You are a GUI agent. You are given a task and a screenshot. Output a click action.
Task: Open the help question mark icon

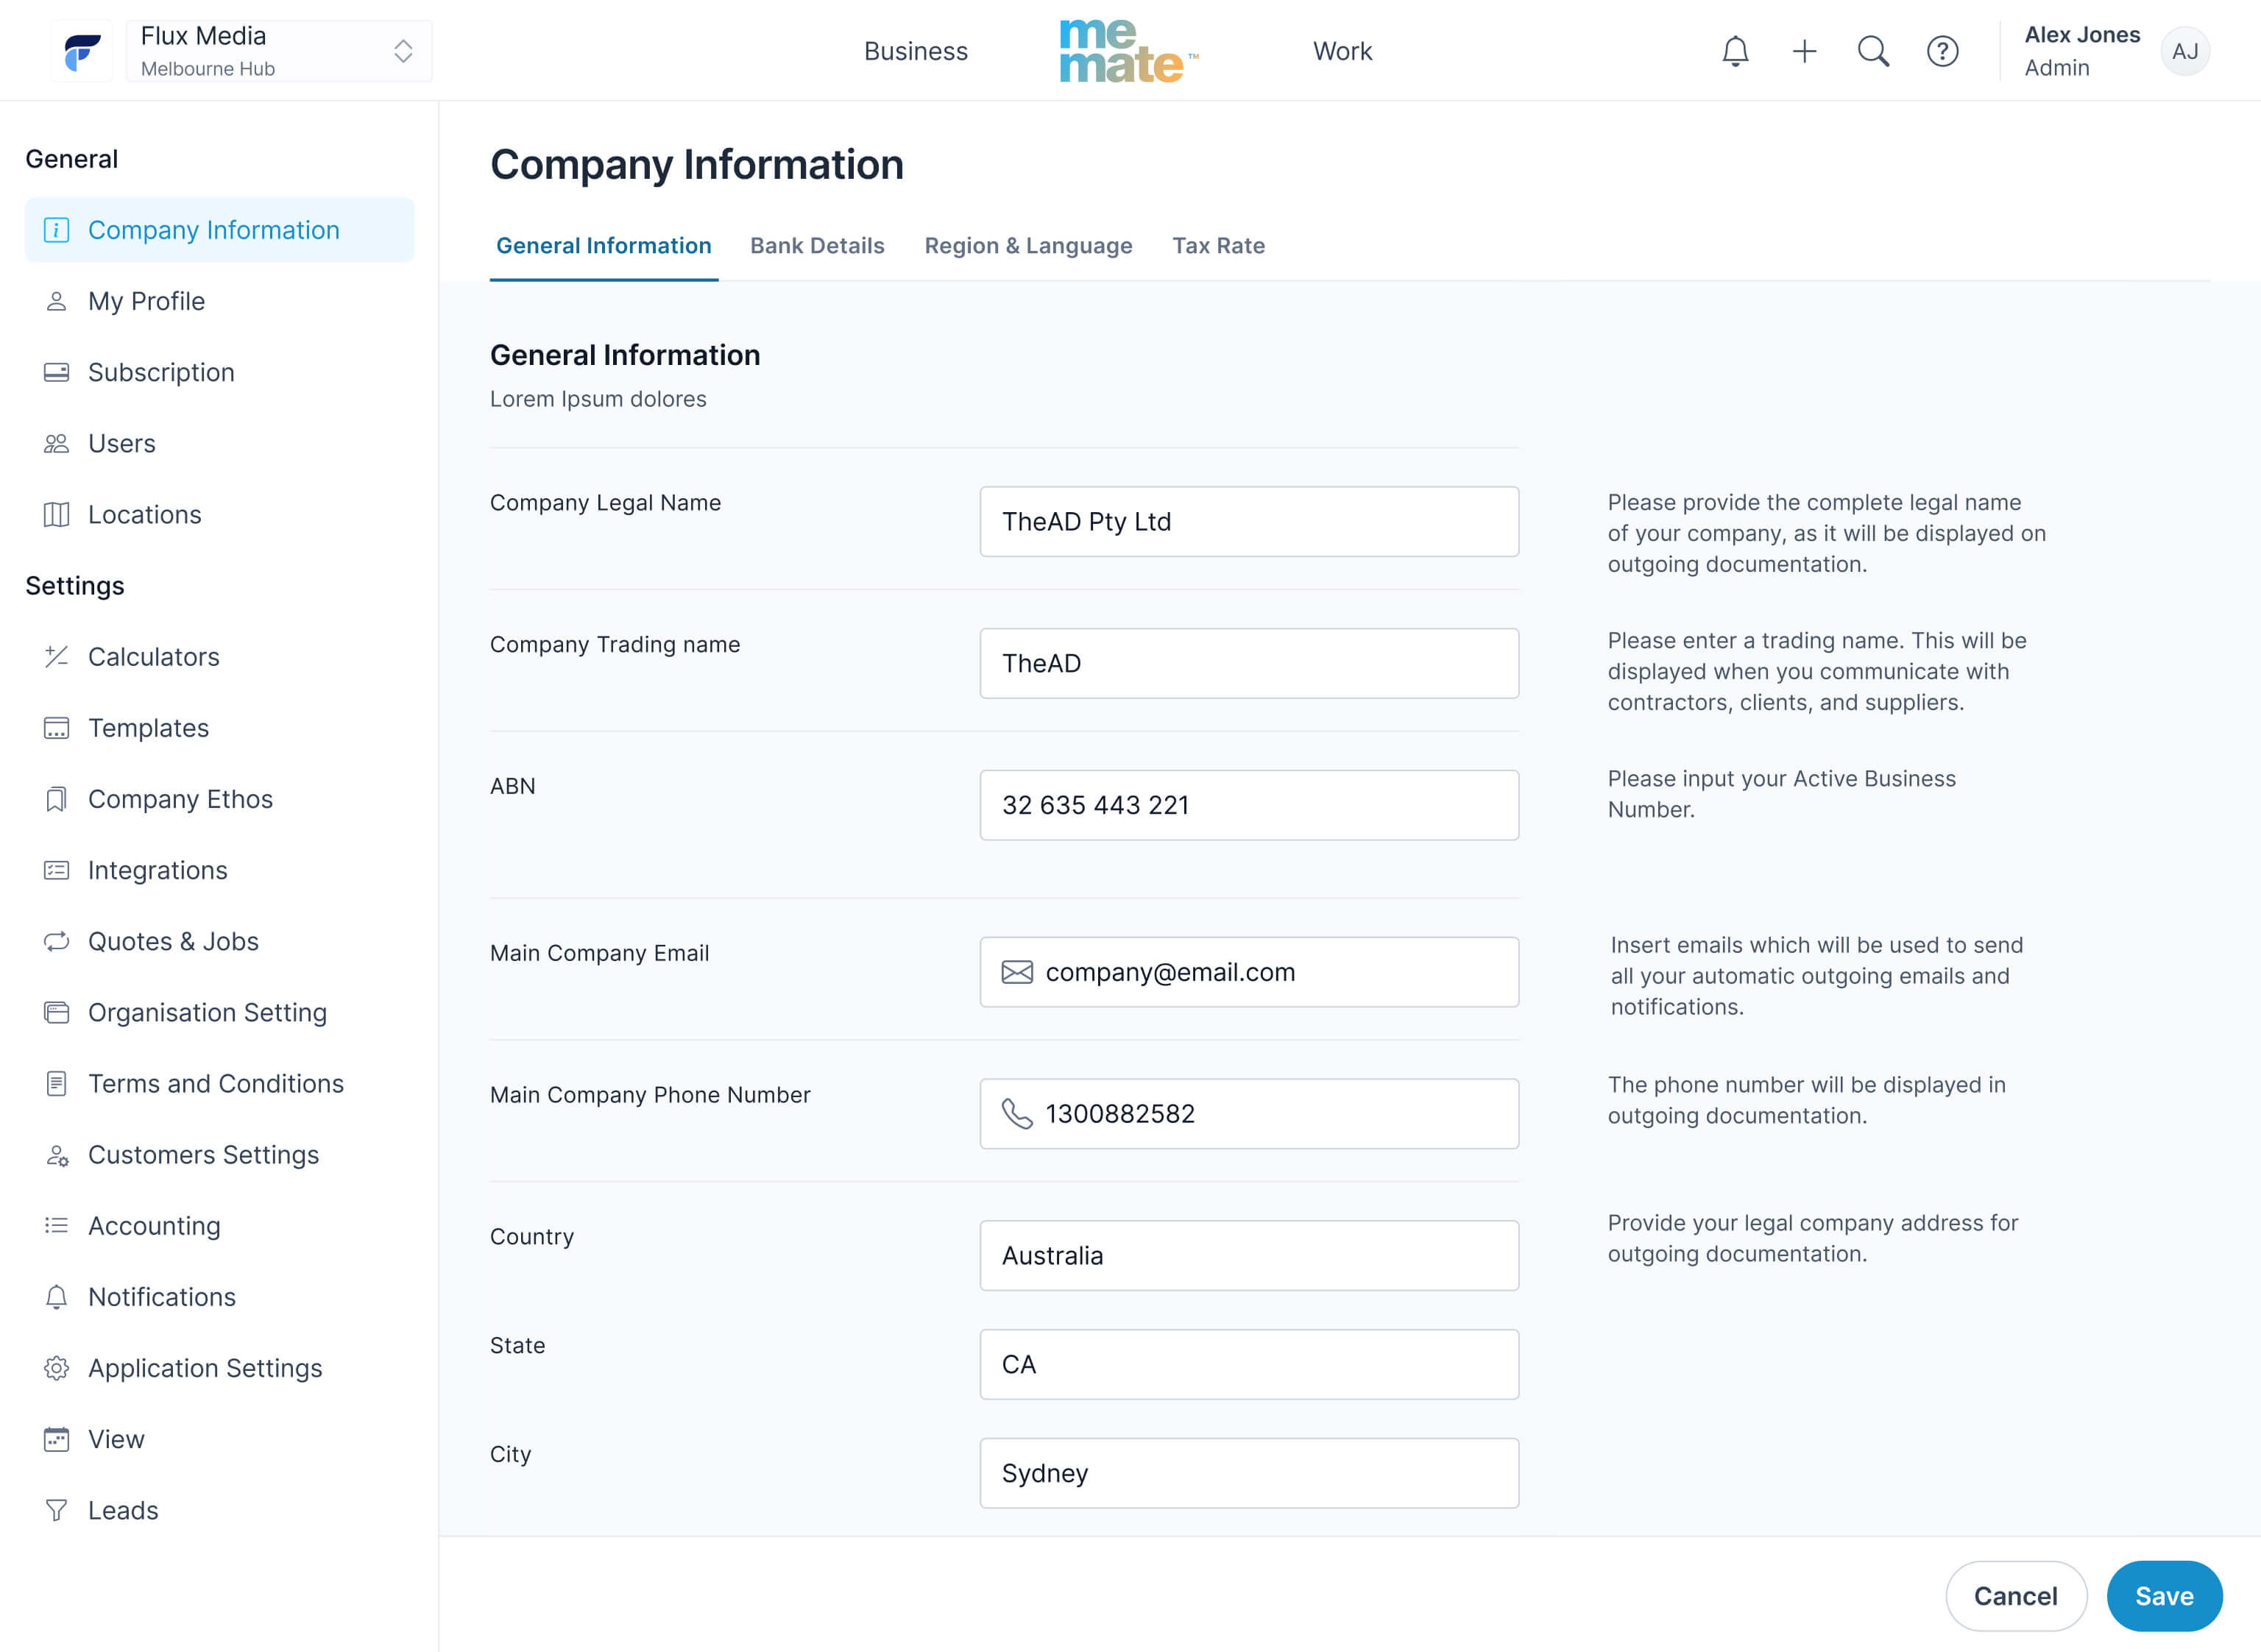coord(1942,51)
